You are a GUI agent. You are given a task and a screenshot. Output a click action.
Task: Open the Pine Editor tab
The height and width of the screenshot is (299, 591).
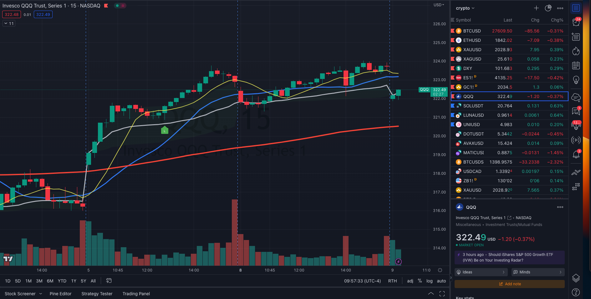(x=60, y=294)
